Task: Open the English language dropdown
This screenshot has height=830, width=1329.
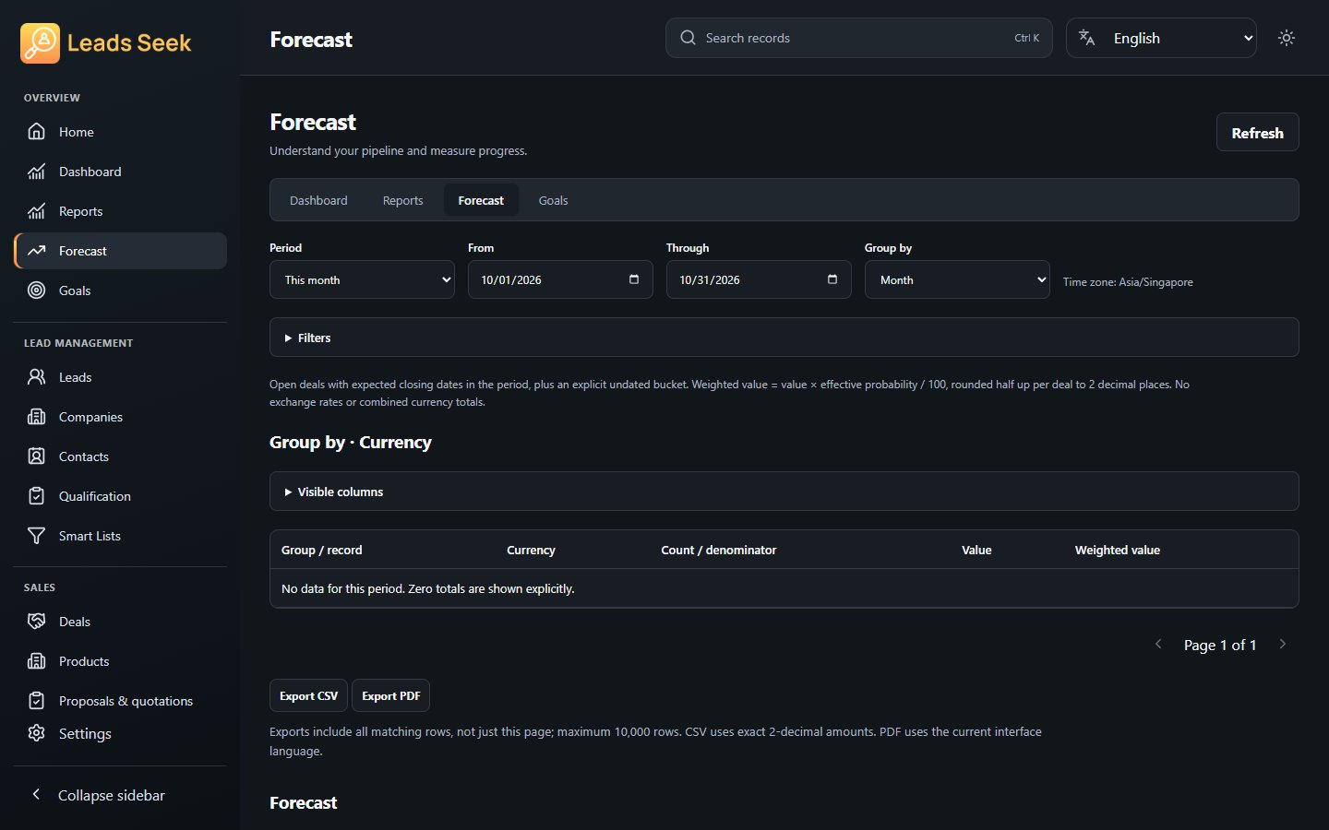Action: (x=1161, y=38)
